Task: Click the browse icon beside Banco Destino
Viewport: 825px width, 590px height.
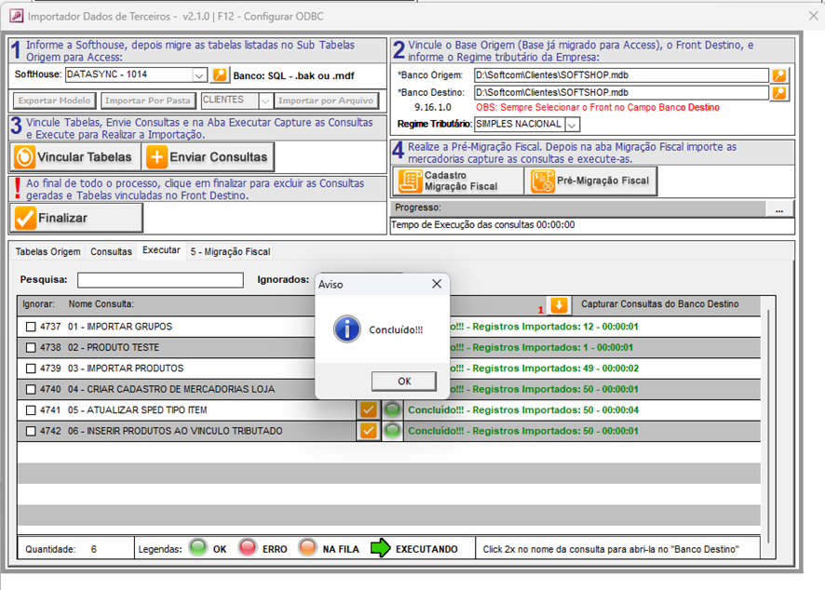Action: coord(778,92)
